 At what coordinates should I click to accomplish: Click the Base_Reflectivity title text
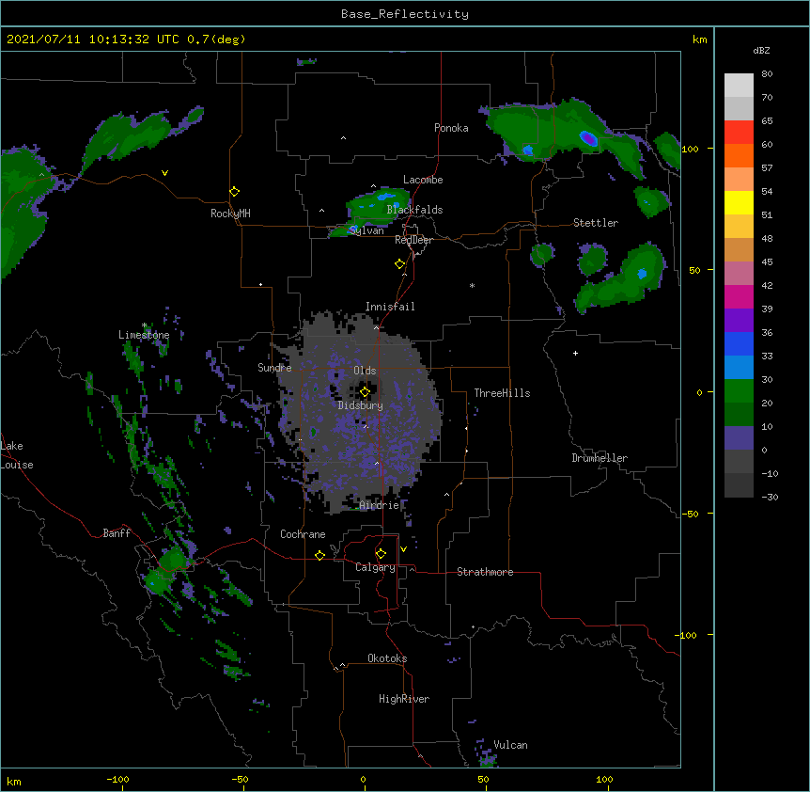coord(405,14)
